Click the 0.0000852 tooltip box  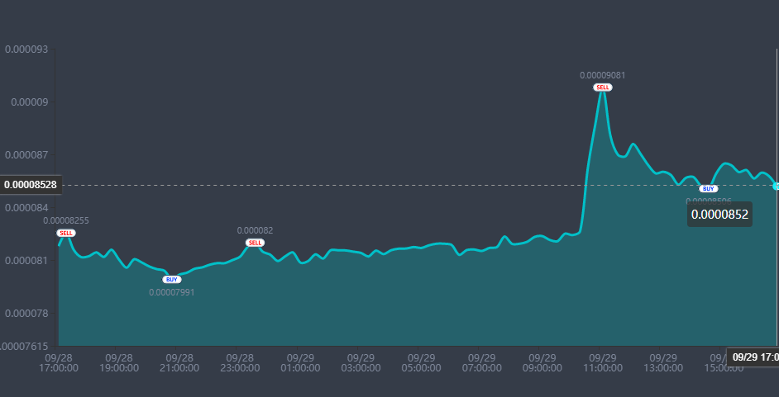(720, 215)
